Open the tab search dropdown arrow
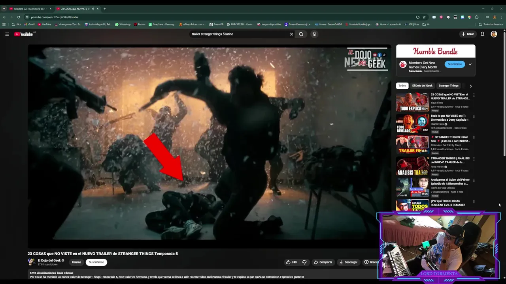The width and height of the screenshot is (506, 284). (x=4, y=9)
